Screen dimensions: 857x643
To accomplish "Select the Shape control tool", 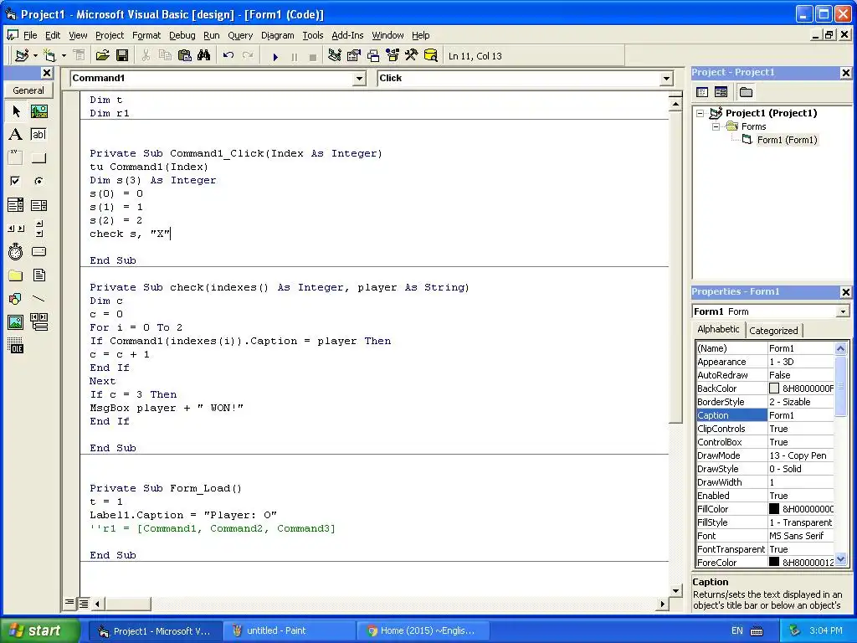I will click(x=16, y=299).
